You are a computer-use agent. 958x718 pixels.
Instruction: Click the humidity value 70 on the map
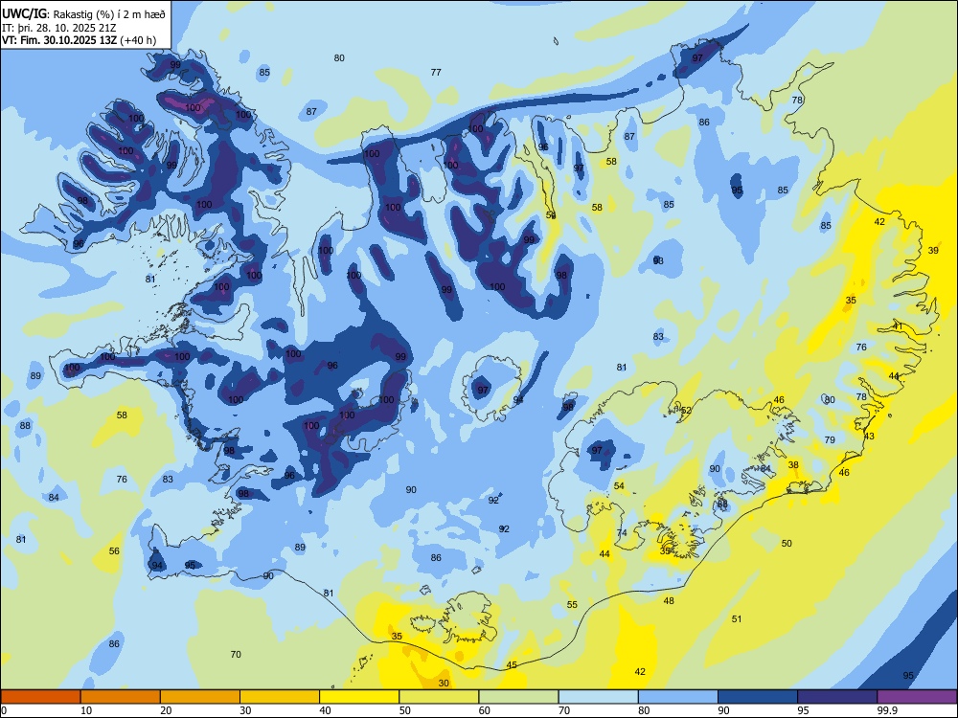(236, 654)
